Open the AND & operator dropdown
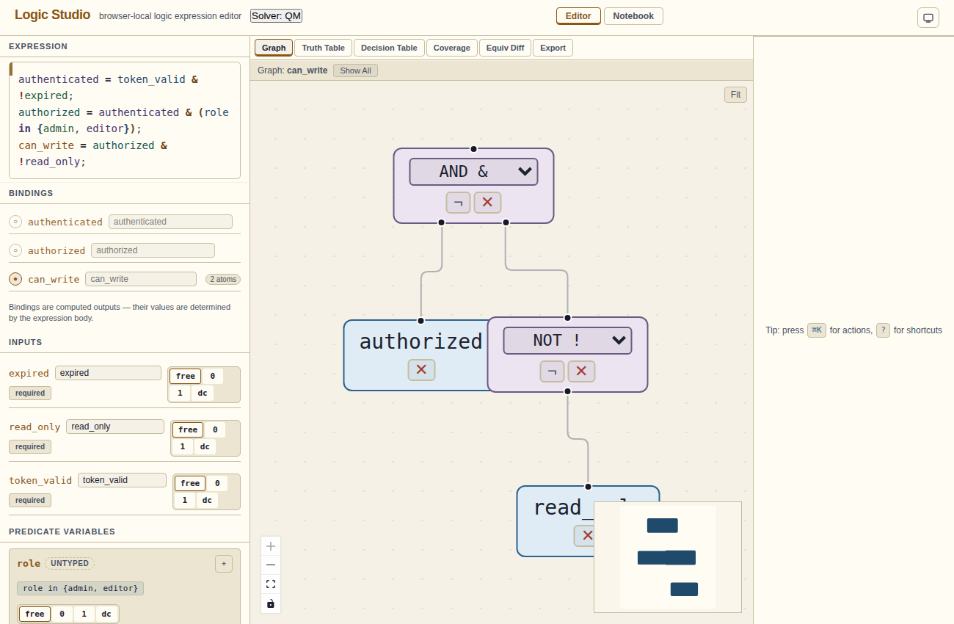The height and width of the screenshot is (624, 954). (x=473, y=172)
